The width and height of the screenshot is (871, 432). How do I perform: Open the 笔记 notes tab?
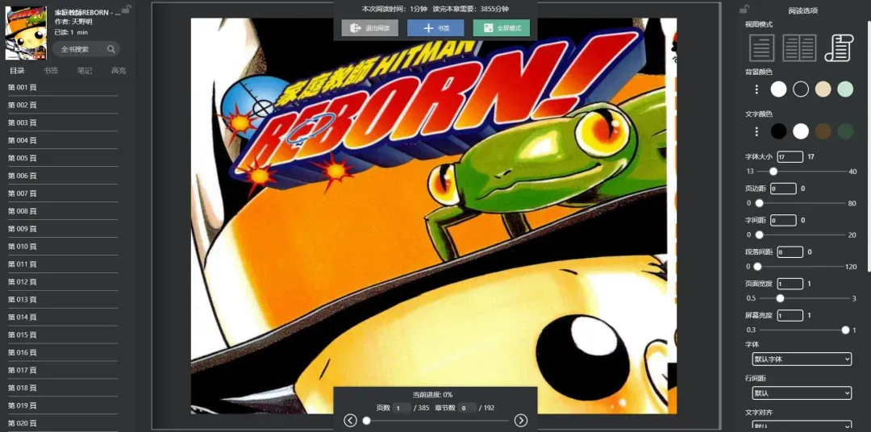coord(85,70)
